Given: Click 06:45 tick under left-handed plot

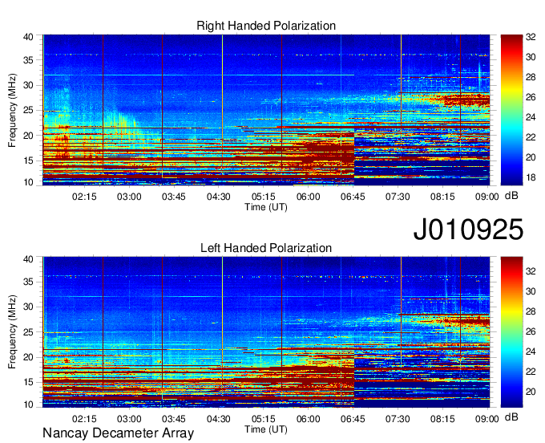Looking at the screenshot, I should (x=353, y=418).
